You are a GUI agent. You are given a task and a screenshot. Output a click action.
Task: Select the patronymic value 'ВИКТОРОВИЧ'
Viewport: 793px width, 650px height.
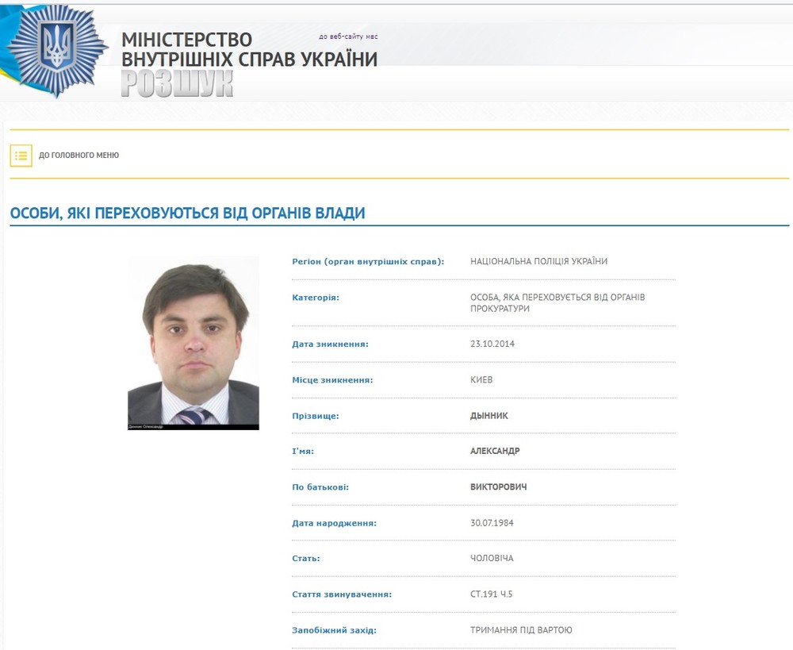point(499,487)
